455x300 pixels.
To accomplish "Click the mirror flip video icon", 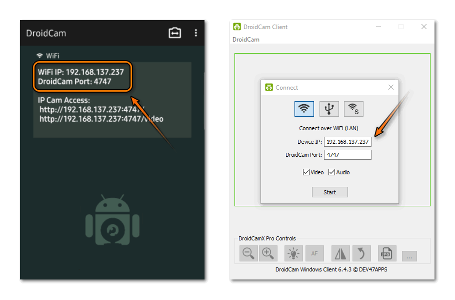I will tap(340, 253).
